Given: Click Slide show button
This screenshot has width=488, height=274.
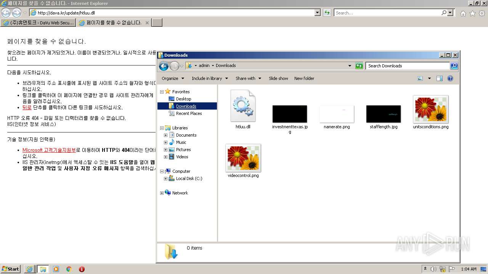Looking at the screenshot, I should 278,78.
